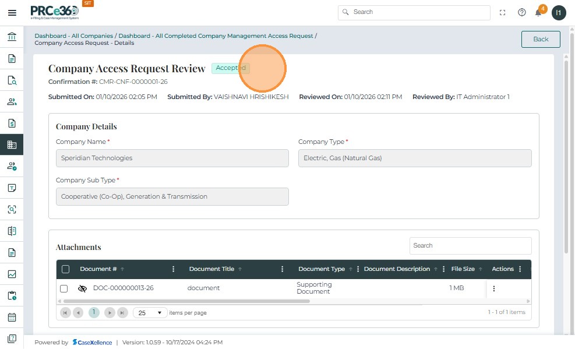Check the select-all attachments header checkbox

pos(66,269)
